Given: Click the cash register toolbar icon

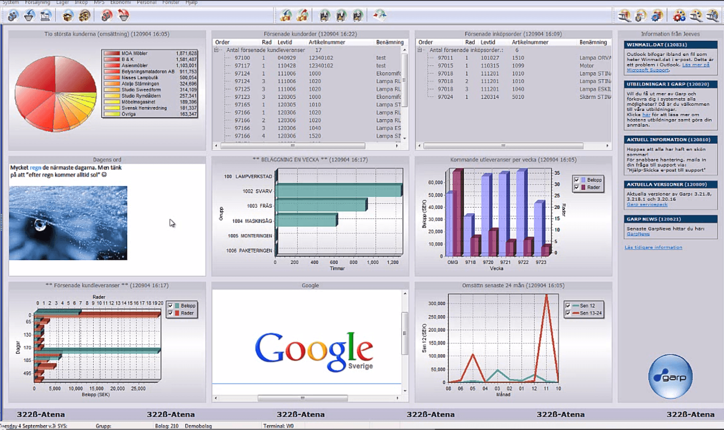Looking at the screenshot, I should [x=45, y=16].
